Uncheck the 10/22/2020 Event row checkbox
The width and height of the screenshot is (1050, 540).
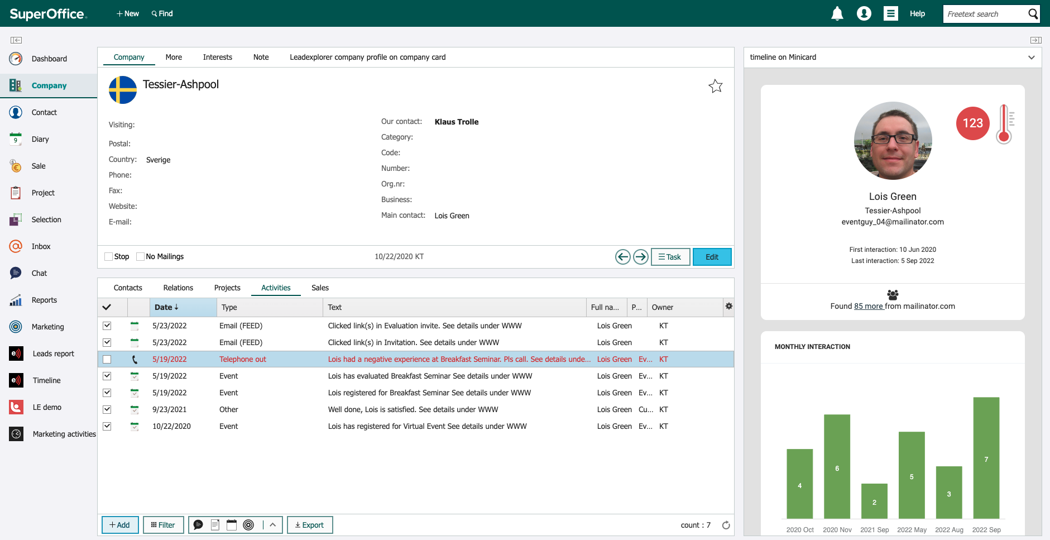[x=107, y=427]
